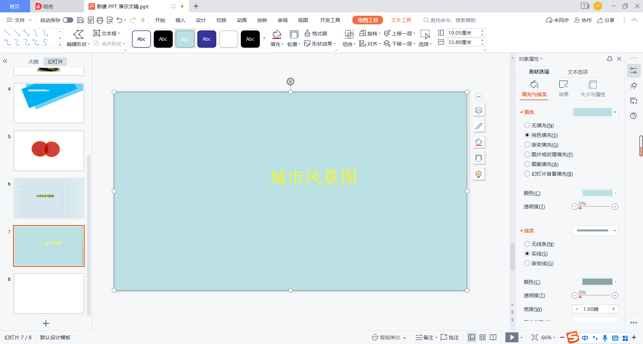The image size is (643, 344).
Task: Click the lightbulb suggestion icon
Action: pos(479,174)
